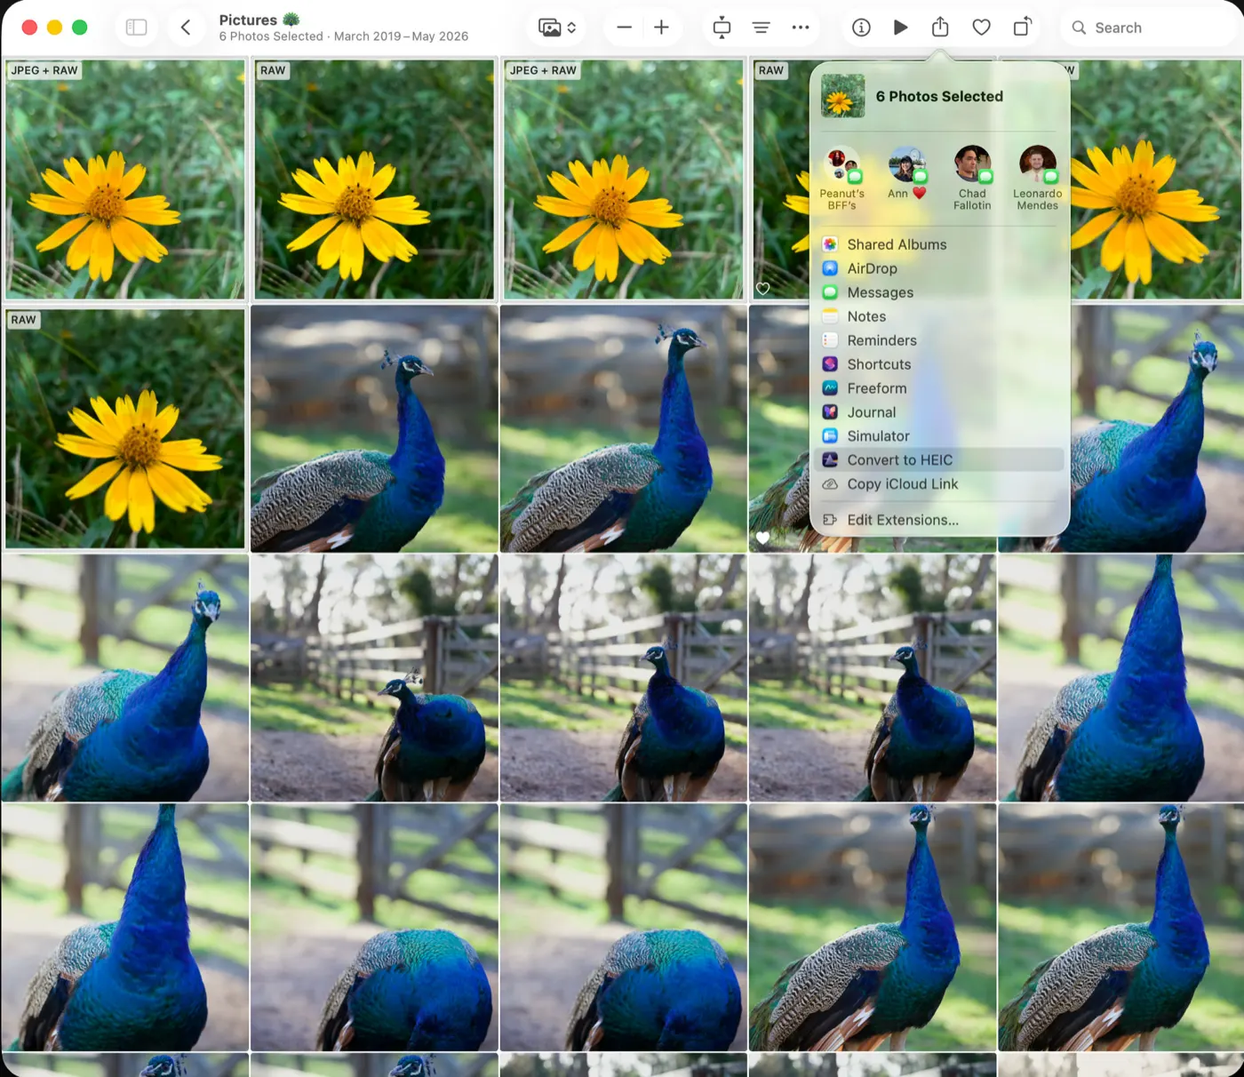Open the more options ellipsis menu
1244x1077 pixels.
point(801,28)
